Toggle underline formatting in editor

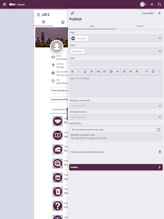pos(85,71)
